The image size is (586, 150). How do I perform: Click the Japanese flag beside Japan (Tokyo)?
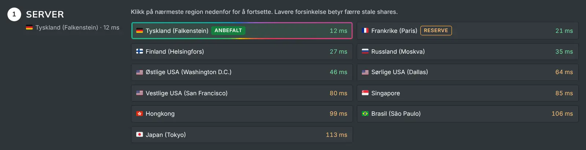pos(140,135)
